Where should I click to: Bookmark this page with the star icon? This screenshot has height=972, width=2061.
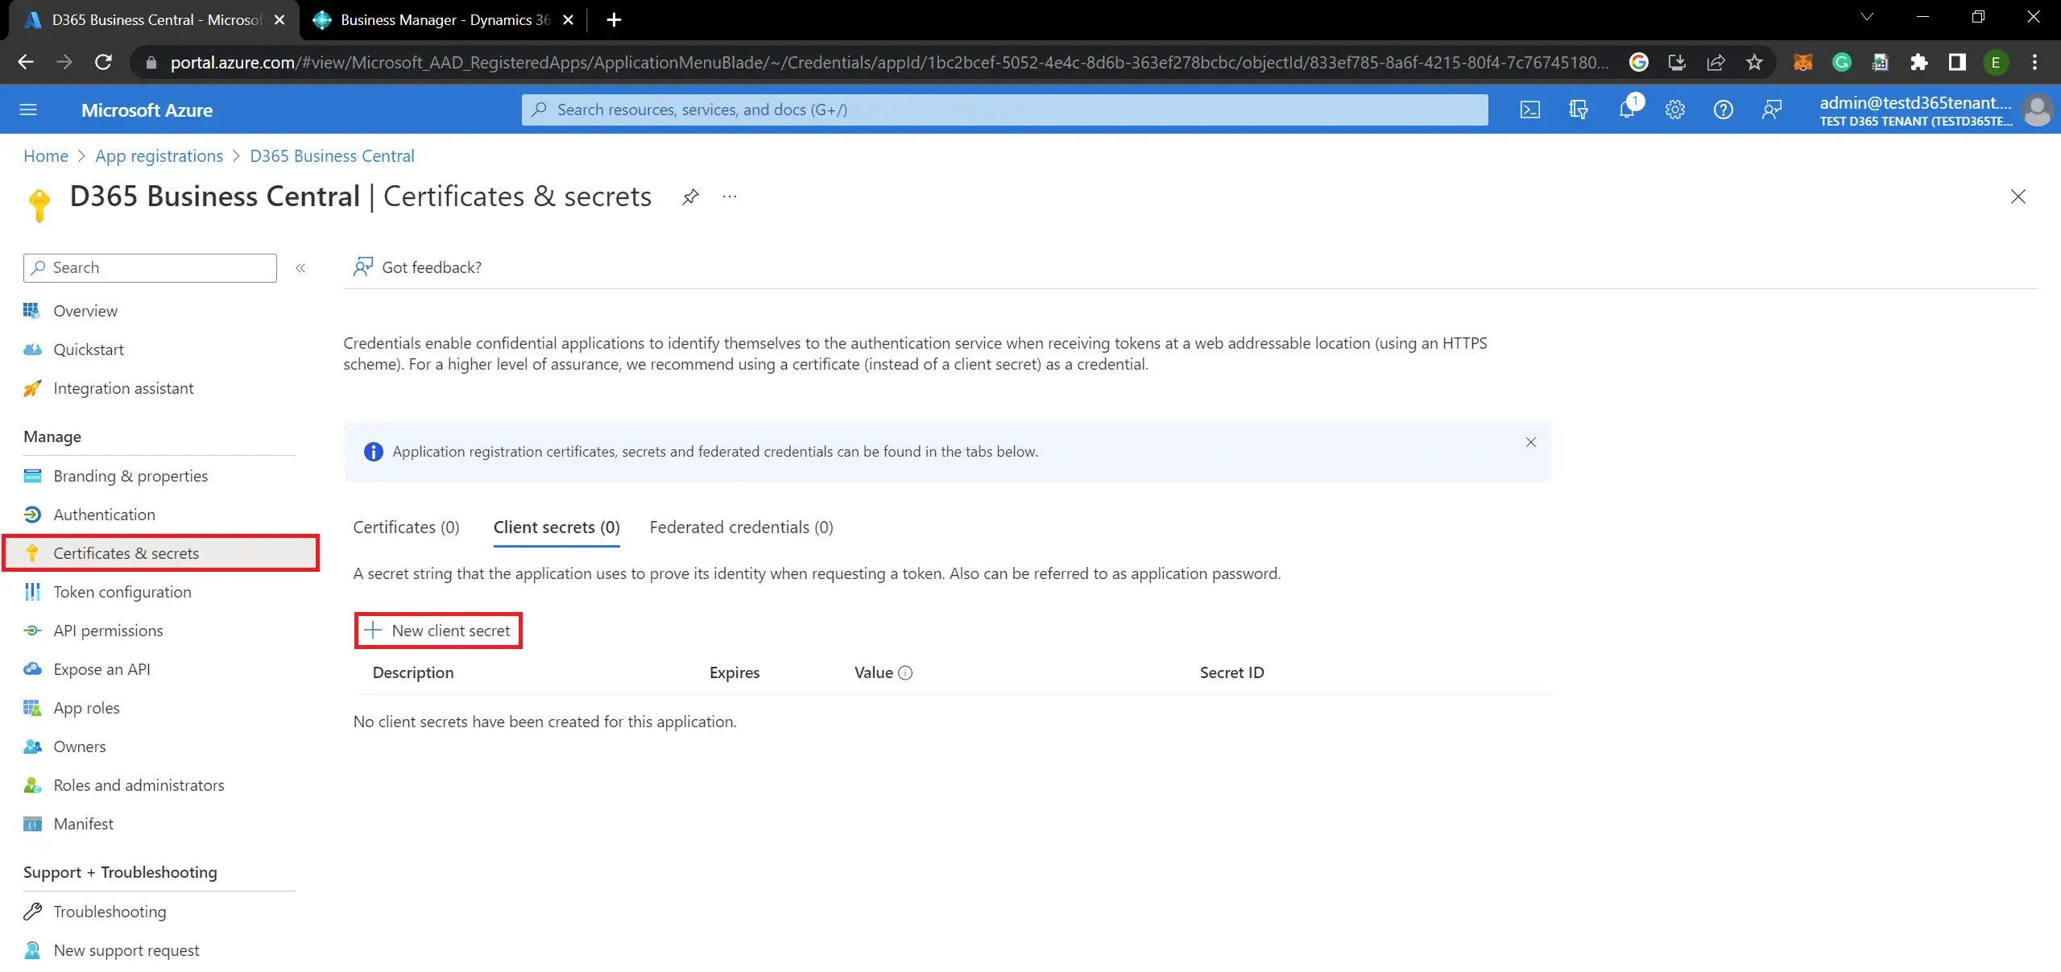(x=1755, y=62)
